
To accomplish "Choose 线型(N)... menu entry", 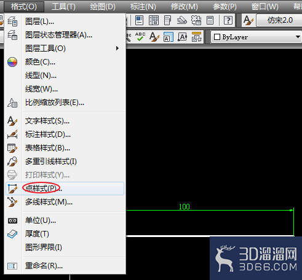I will [x=65, y=76].
